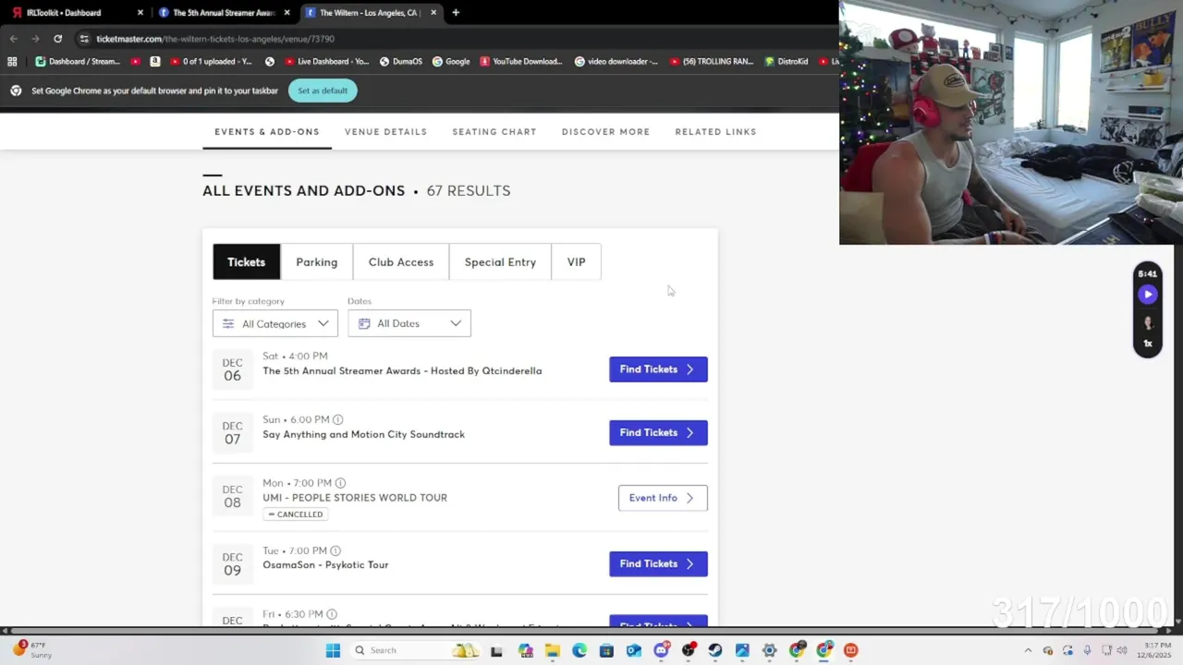This screenshot has height=665, width=1183.
Task: Select the Club Access tab
Action: [401, 262]
